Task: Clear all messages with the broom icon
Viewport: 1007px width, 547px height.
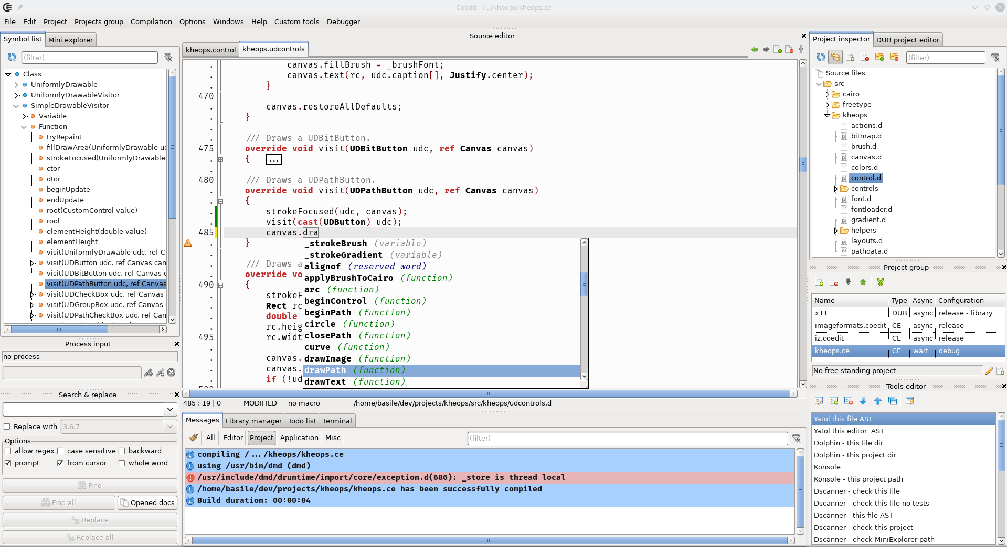Action: point(194,437)
